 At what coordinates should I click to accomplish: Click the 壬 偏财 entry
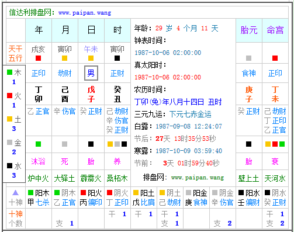point(249,202)
